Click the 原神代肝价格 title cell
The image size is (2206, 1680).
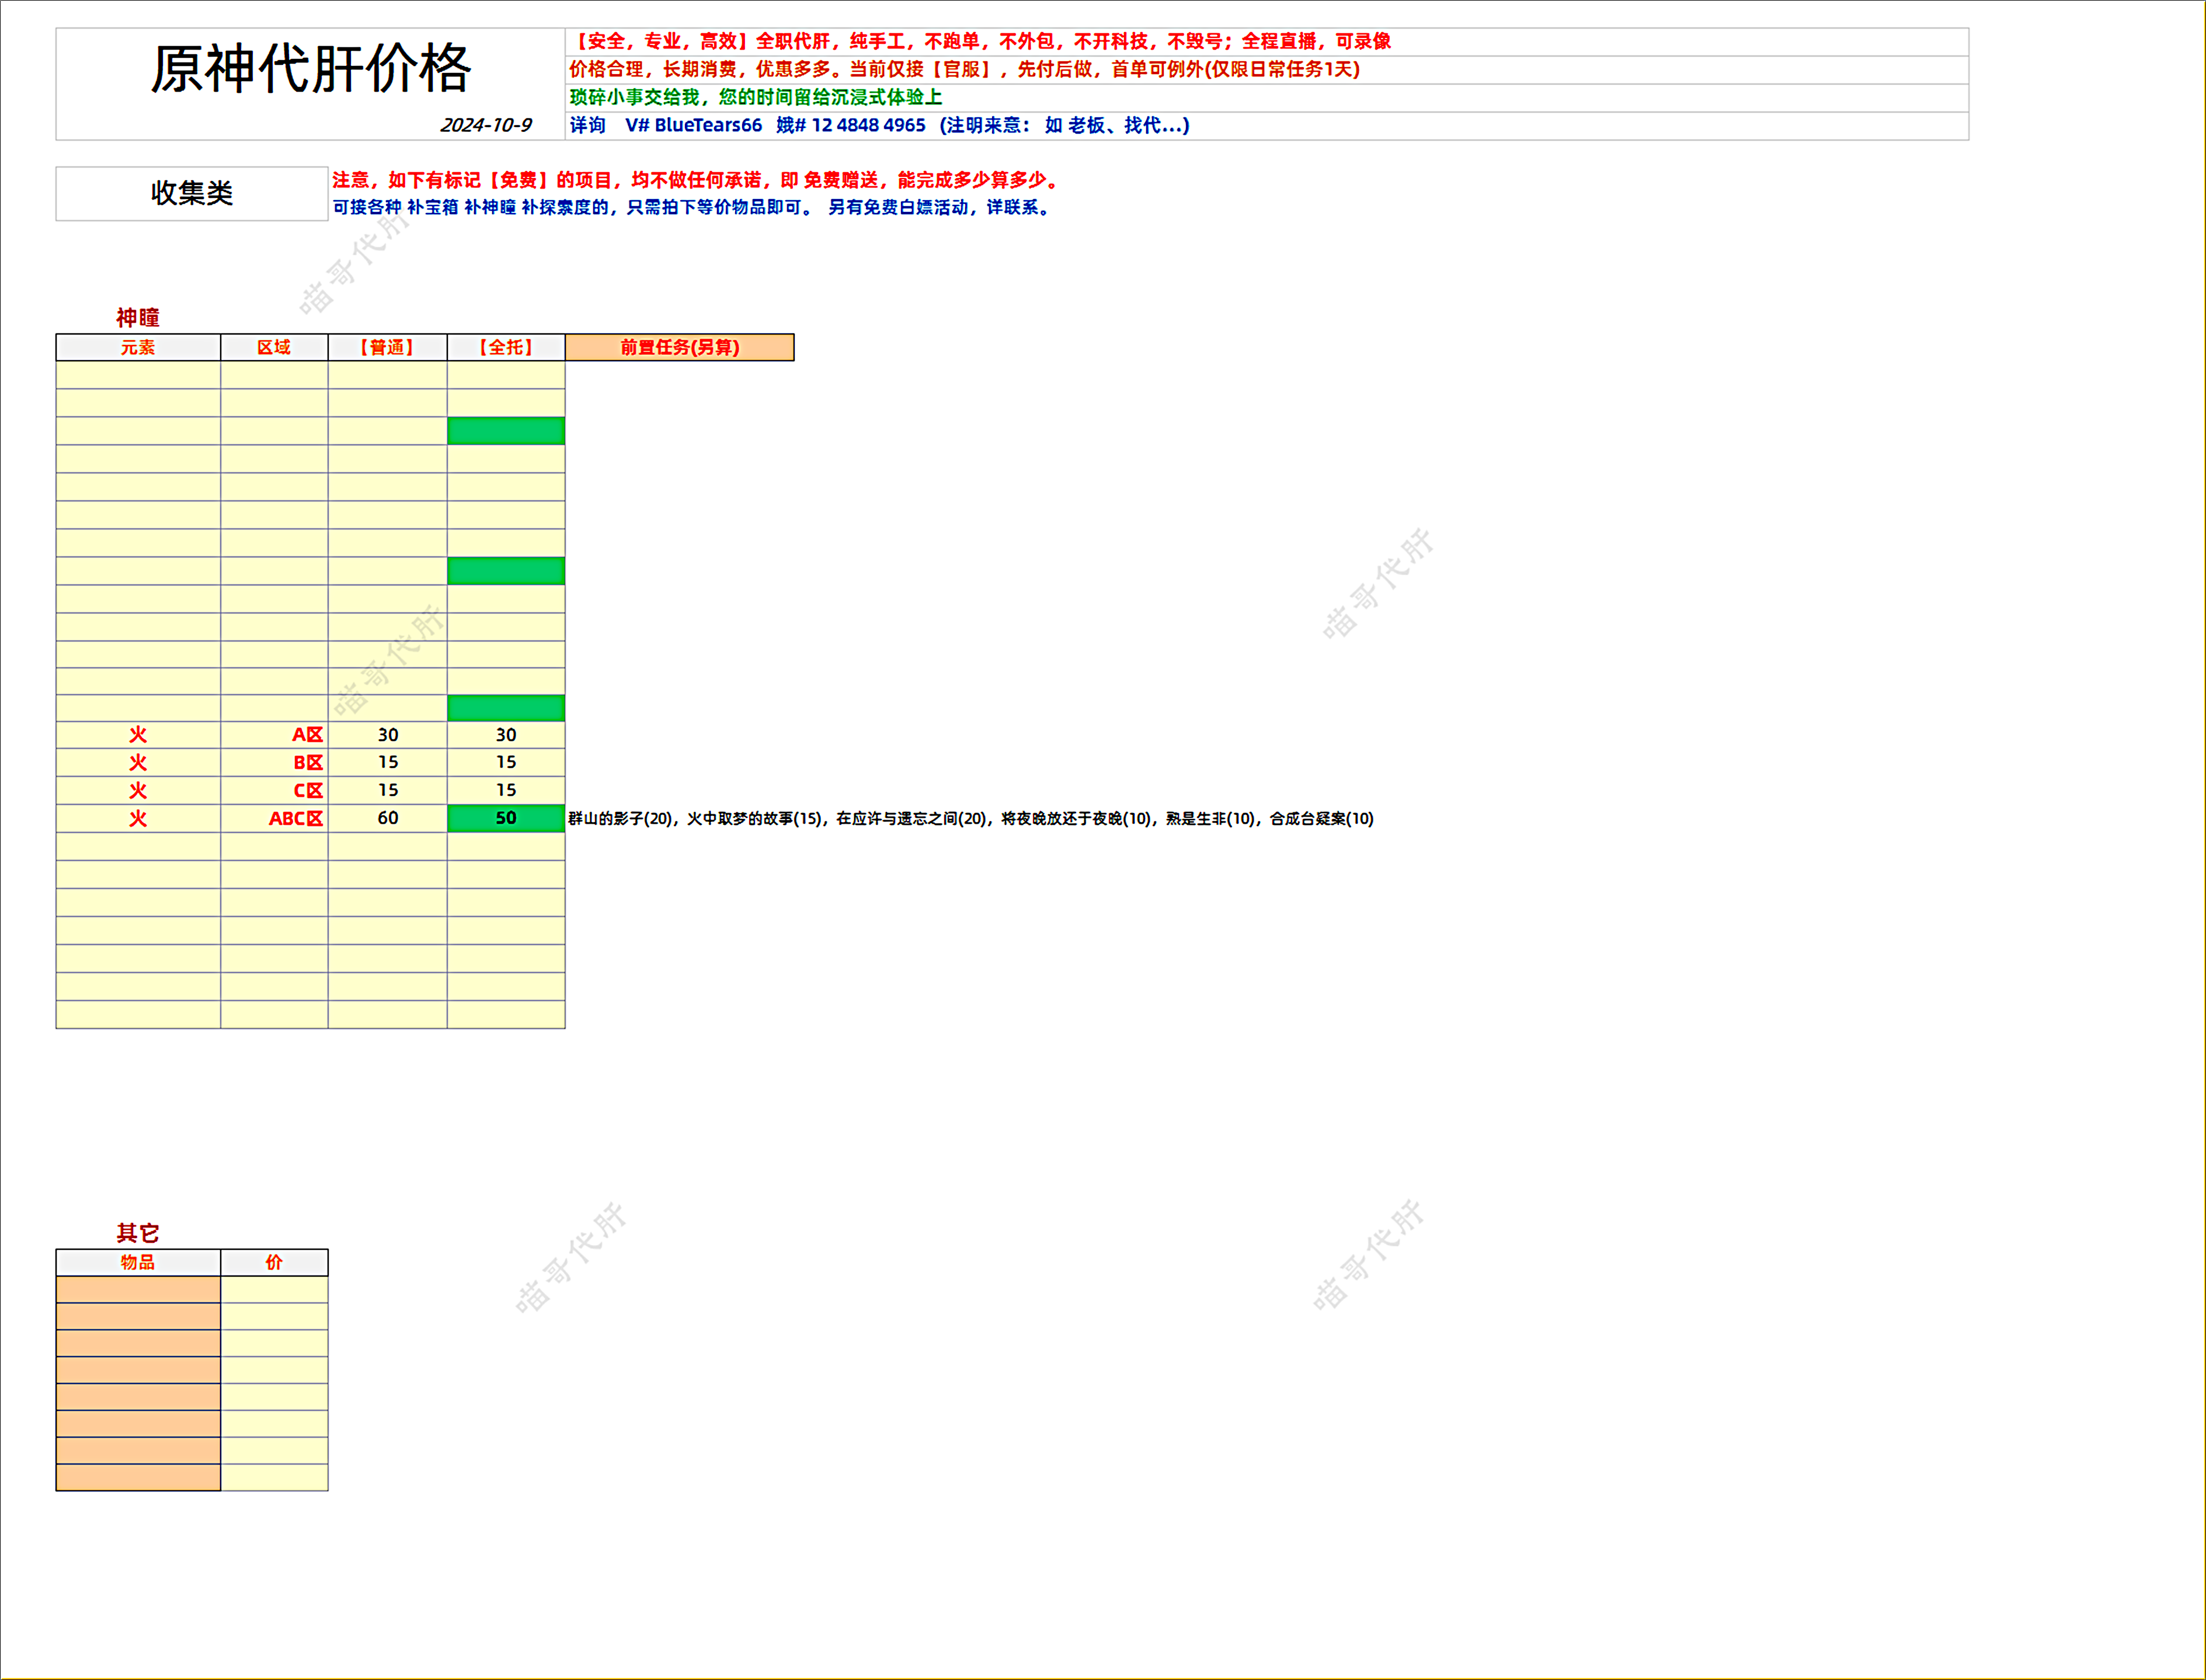(310, 70)
